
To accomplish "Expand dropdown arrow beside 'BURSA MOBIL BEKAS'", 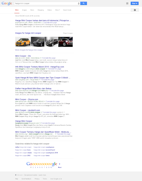I will coord(45,101).
